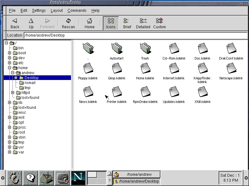Open the Commands menu
This screenshot has width=249, height=186.
77,10
